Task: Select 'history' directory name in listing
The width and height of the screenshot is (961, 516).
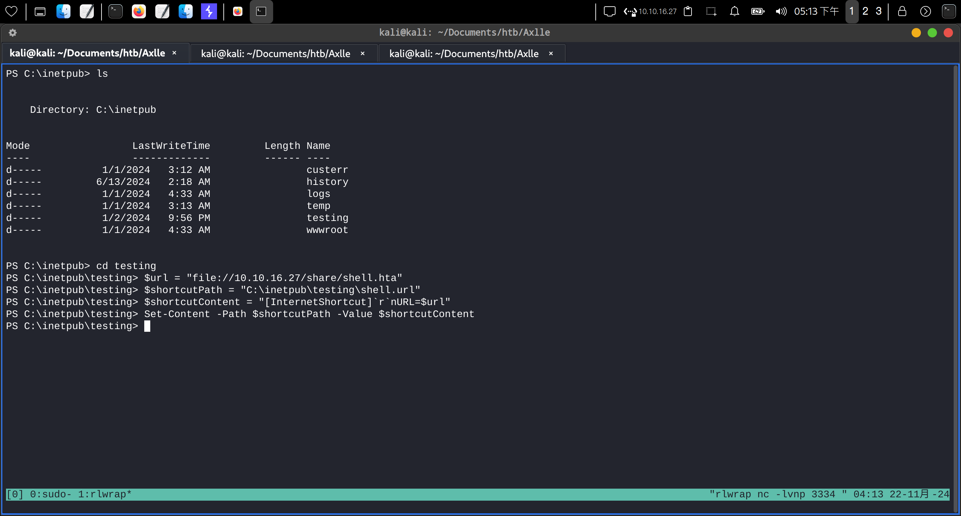Action: (x=327, y=182)
